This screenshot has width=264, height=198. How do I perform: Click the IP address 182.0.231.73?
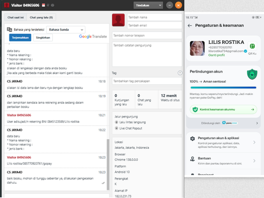coord(123,196)
